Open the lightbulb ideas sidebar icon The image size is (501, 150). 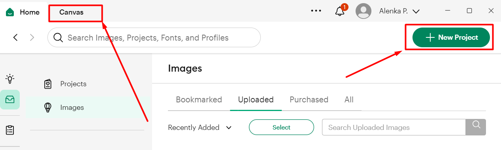click(10, 79)
